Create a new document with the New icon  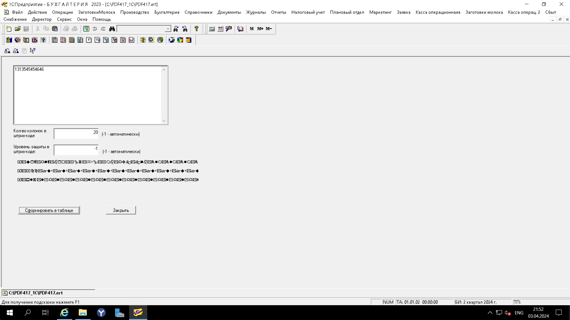[9, 29]
